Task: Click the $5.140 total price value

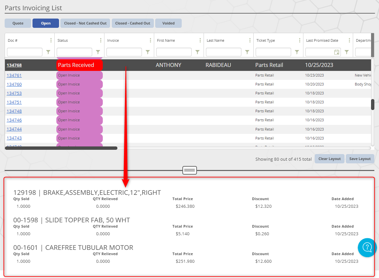Action: coord(182,234)
